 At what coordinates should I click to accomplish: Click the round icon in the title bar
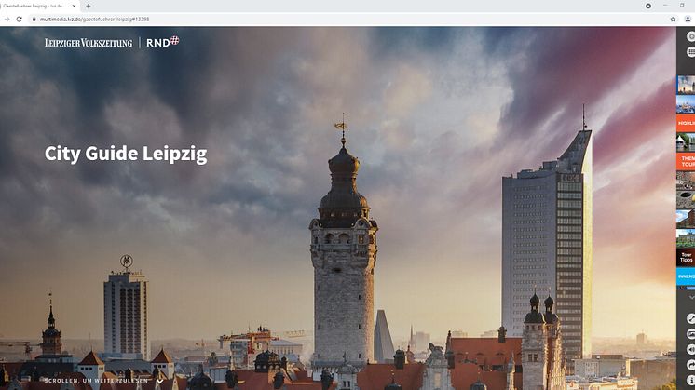[x=648, y=7]
